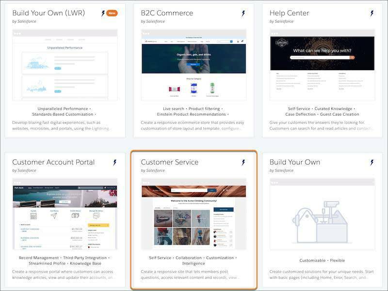Click the orange New badge
Screen dimensions: 388x291
point(112,13)
